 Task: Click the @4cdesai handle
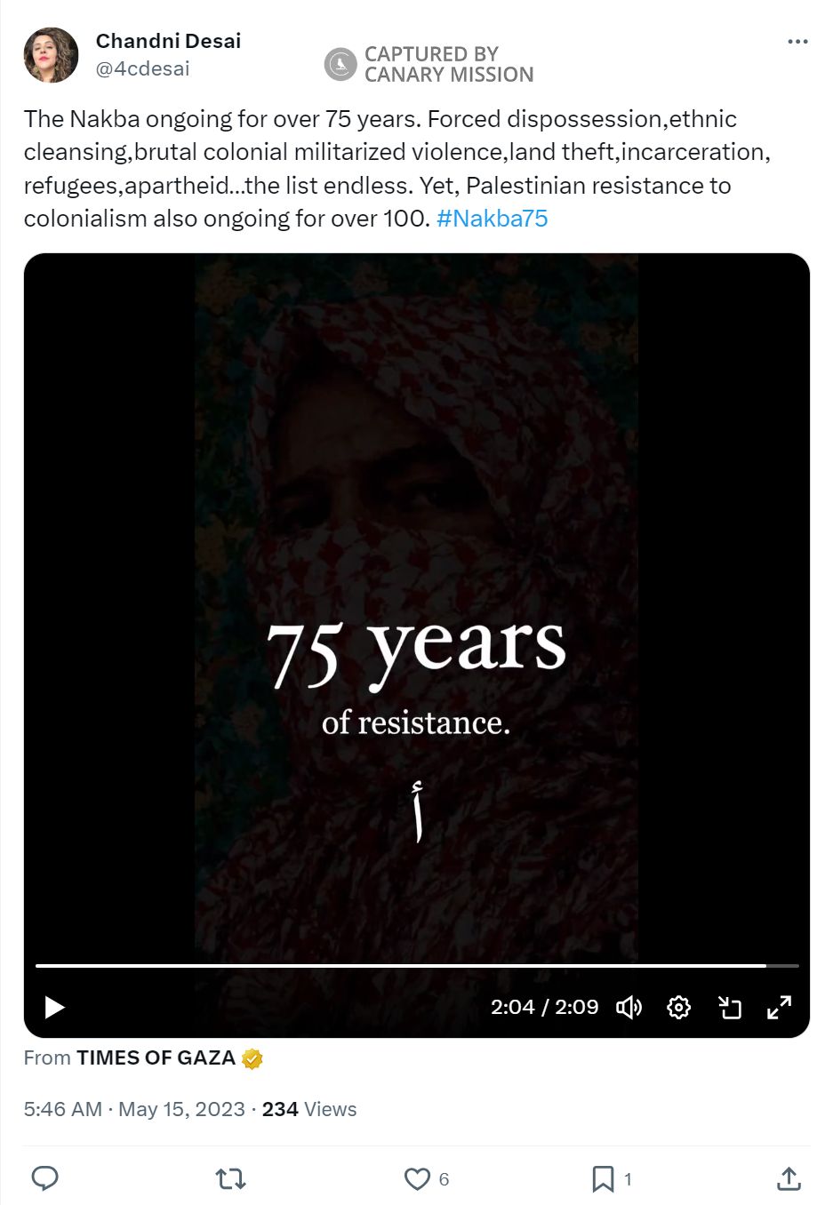(x=142, y=67)
